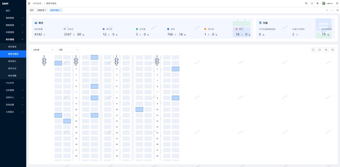Open the layer dropdown showing 1(层)

68,50
